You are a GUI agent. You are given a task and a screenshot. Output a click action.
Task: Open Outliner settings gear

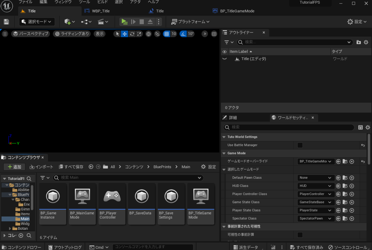pos(366,42)
